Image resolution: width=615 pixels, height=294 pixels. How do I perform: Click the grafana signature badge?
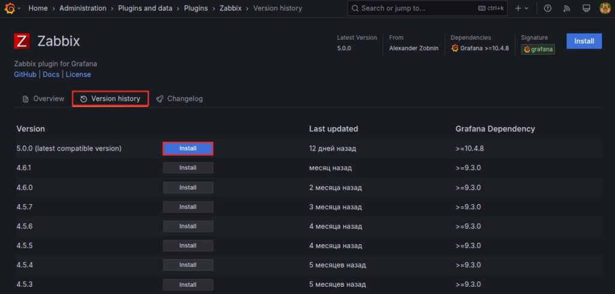click(538, 49)
